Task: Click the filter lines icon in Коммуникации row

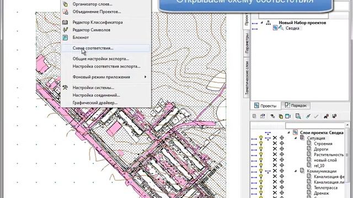Action: click(268, 172)
